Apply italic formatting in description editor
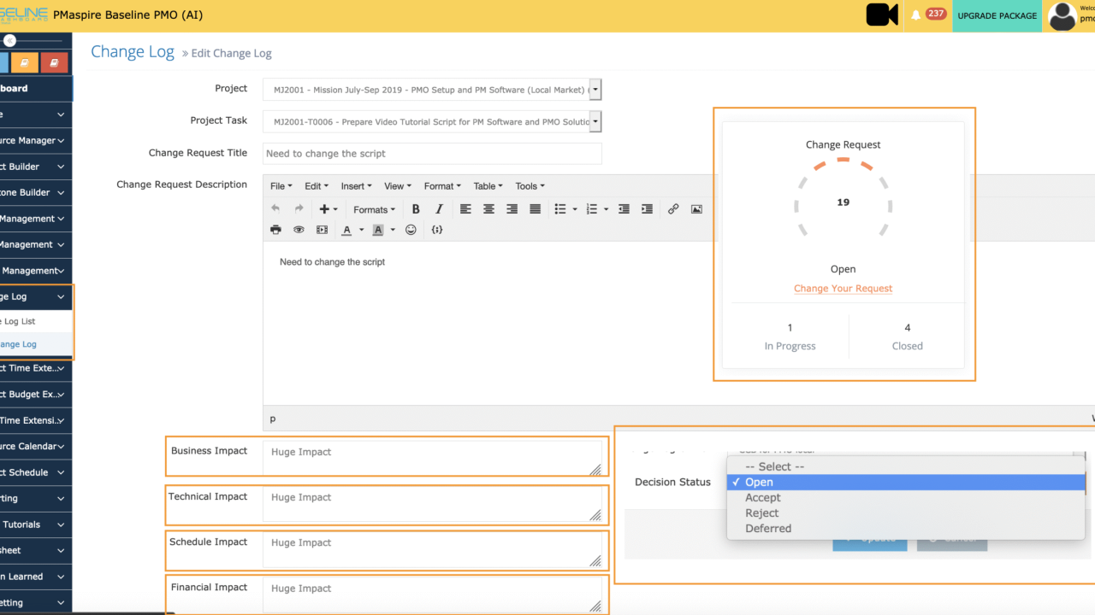Viewport: 1095px width, 615px height. pos(439,208)
